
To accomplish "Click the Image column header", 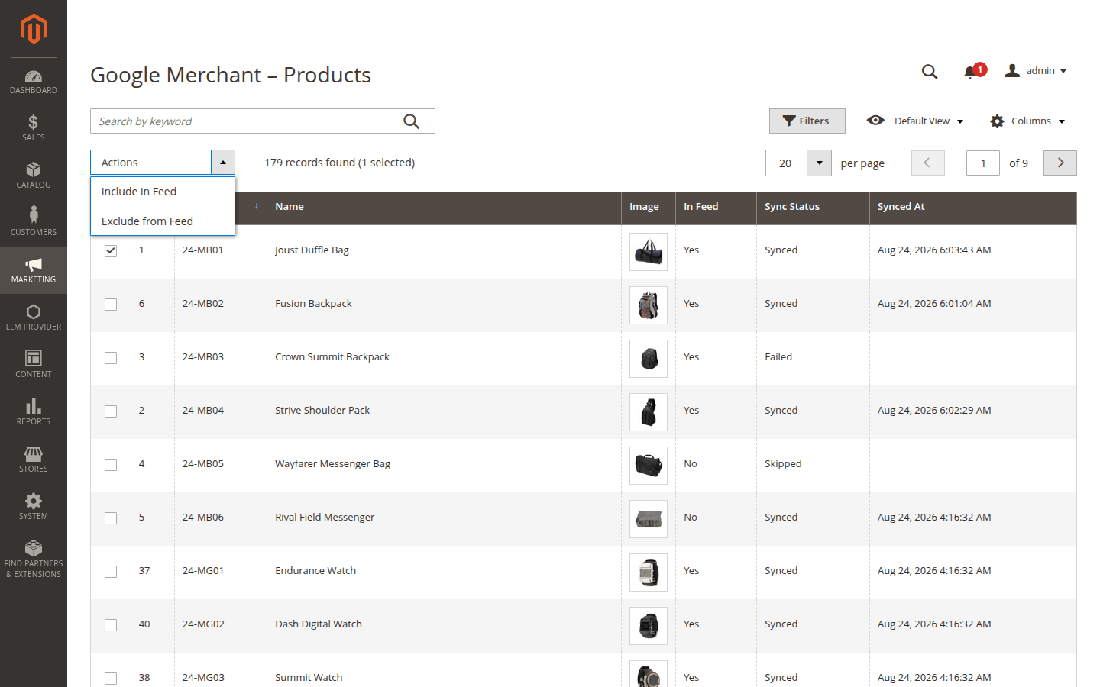I will pyautogui.click(x=649, y=207).
